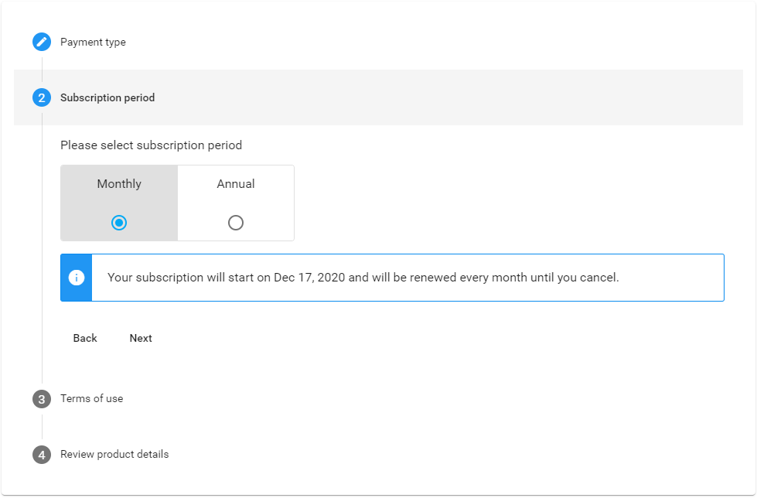Screen dimensions: 757x498
Task: Click the grey Subscription period header bar
Action: click(x=464, y=97)
